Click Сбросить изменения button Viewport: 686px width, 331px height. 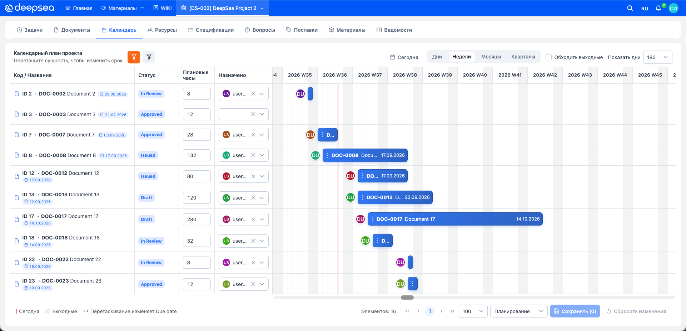click(x=636, y=311)
